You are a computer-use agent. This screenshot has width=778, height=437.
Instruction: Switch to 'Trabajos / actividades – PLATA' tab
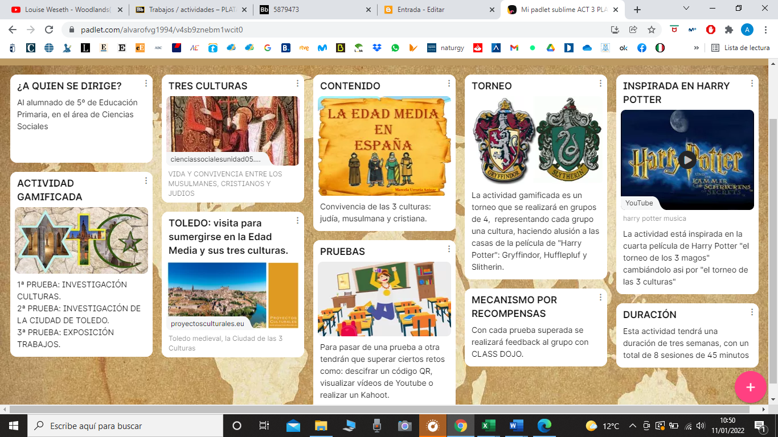point(191,10)
